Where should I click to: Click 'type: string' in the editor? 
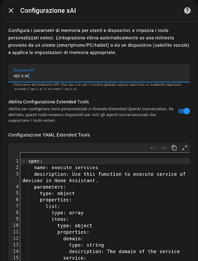coord(86,245)
